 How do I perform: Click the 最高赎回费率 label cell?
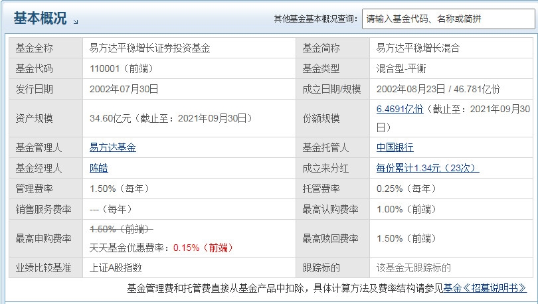[x=333, y=238]
